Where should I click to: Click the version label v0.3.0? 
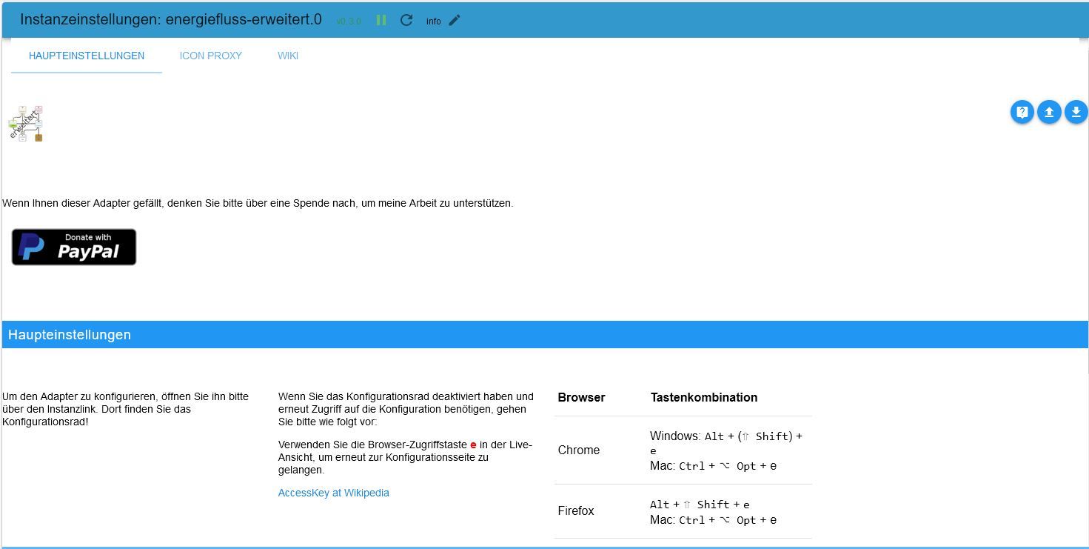tap(349, 21)
